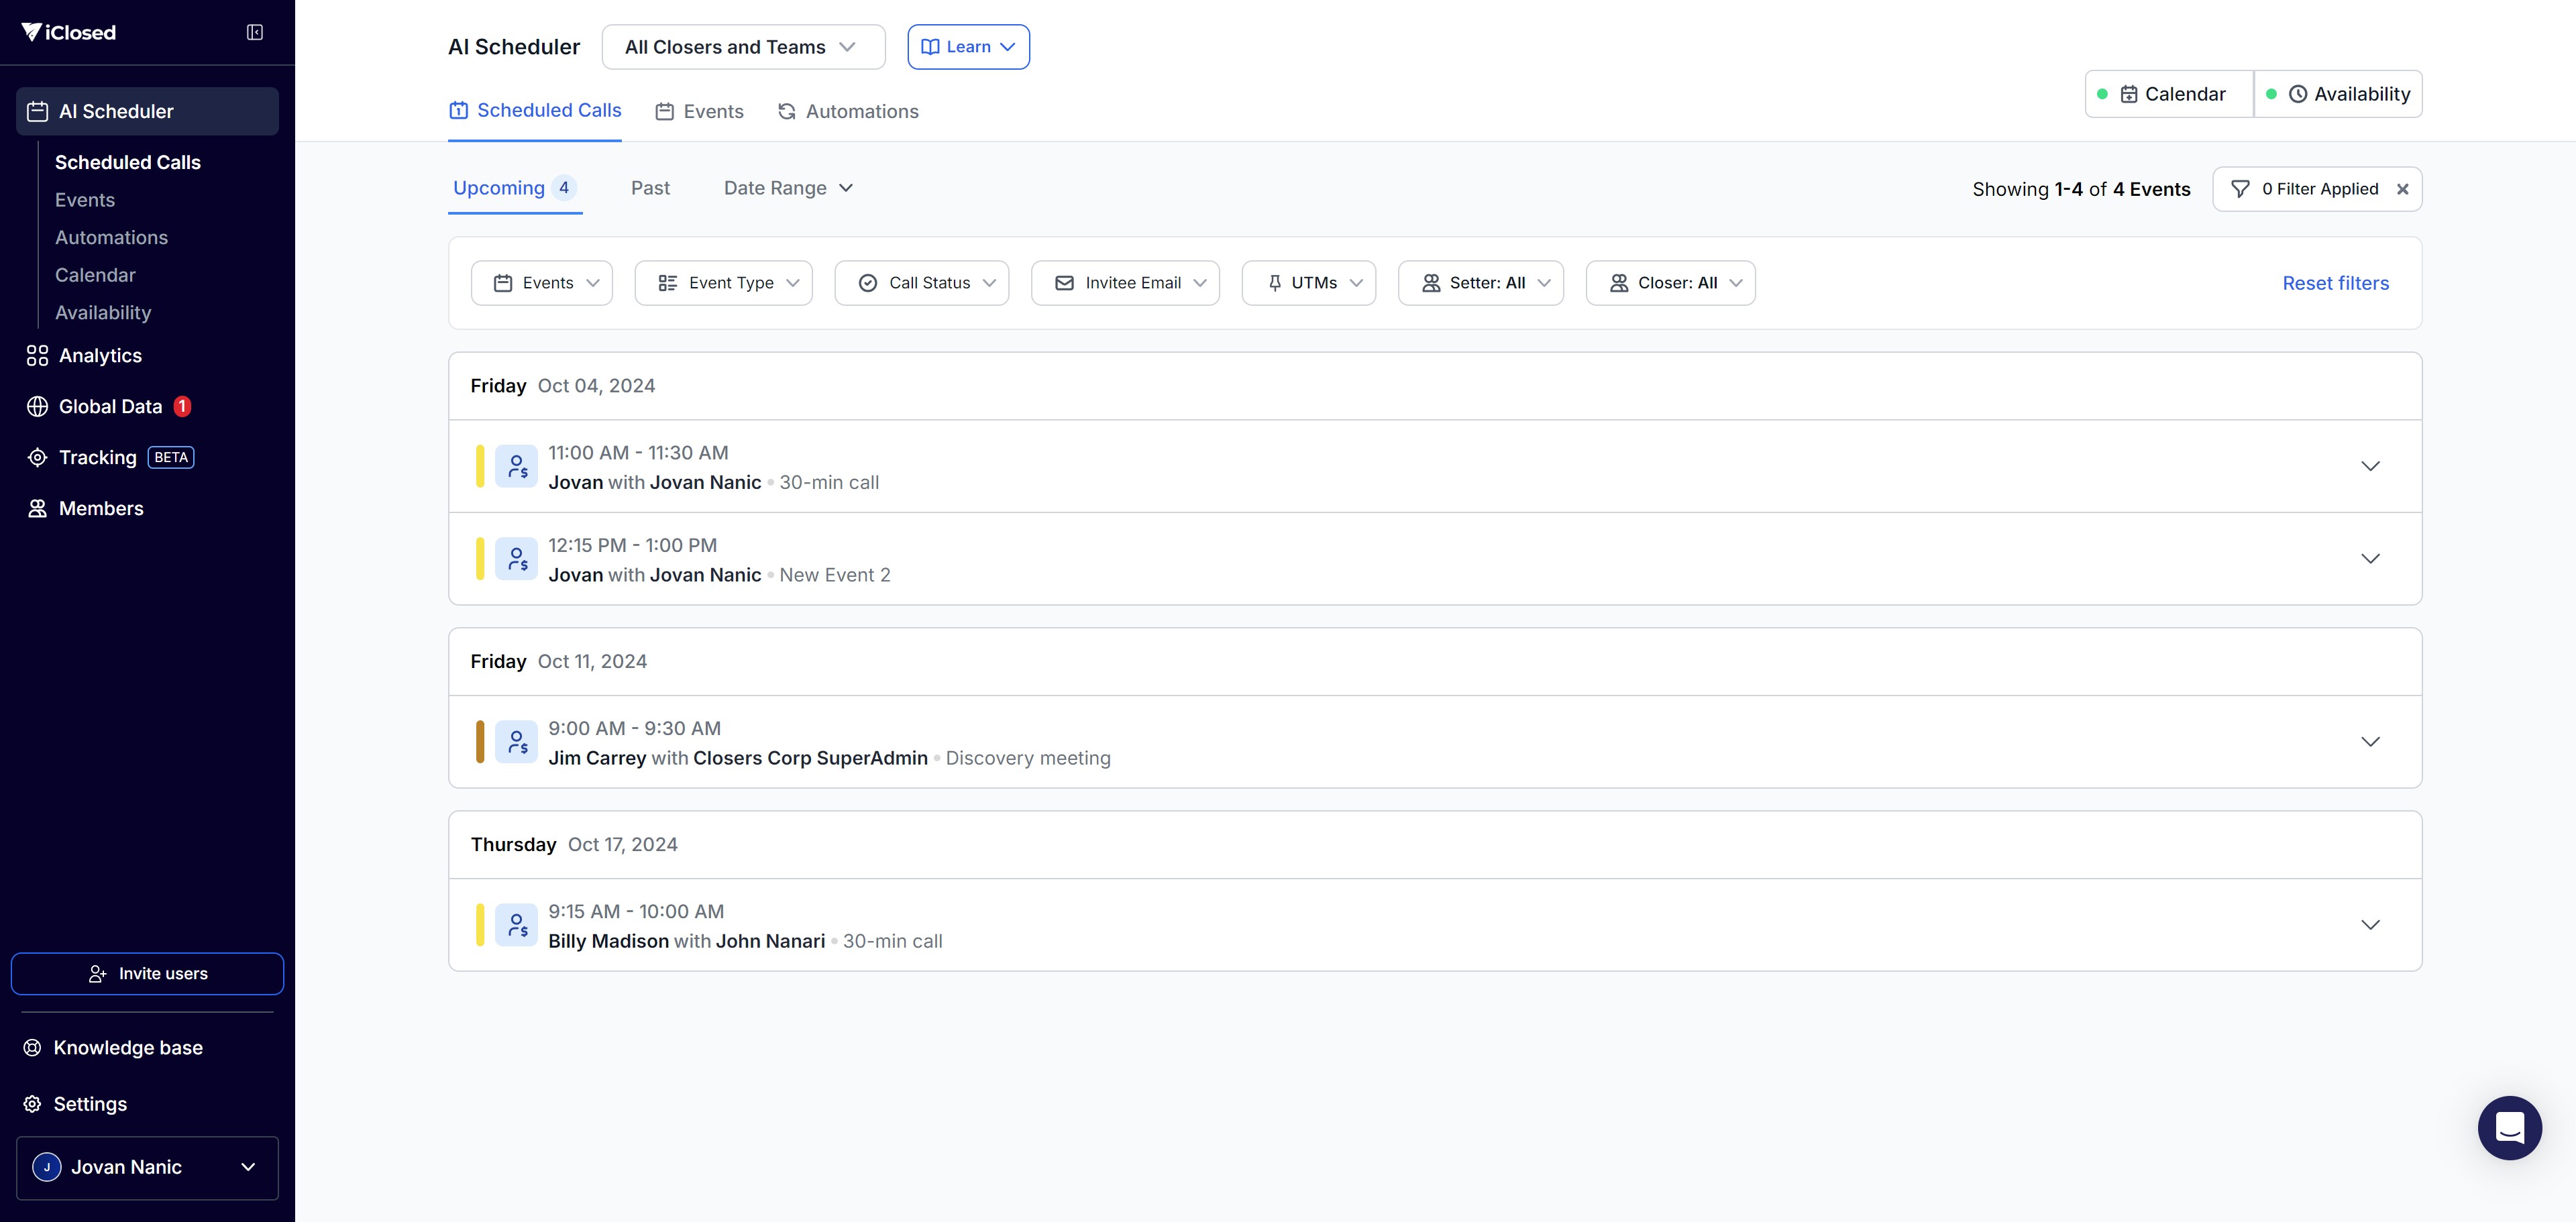Viewport: 2576px width, 1222px height.
Task: Open Settings gear in sidebar
Action: (32, 1104)
